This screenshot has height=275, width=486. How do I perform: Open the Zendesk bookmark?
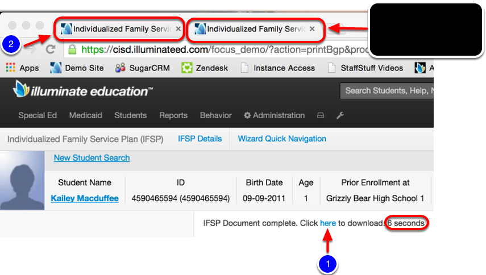[205, 68]
